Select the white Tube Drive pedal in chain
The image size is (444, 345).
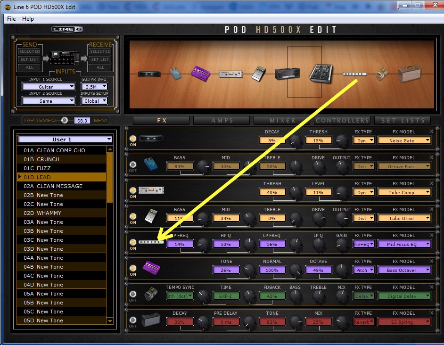pyautogui.click(x=259, y=74)
